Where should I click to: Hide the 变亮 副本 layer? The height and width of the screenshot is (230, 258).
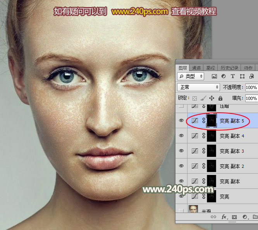[x=181, y=181]
